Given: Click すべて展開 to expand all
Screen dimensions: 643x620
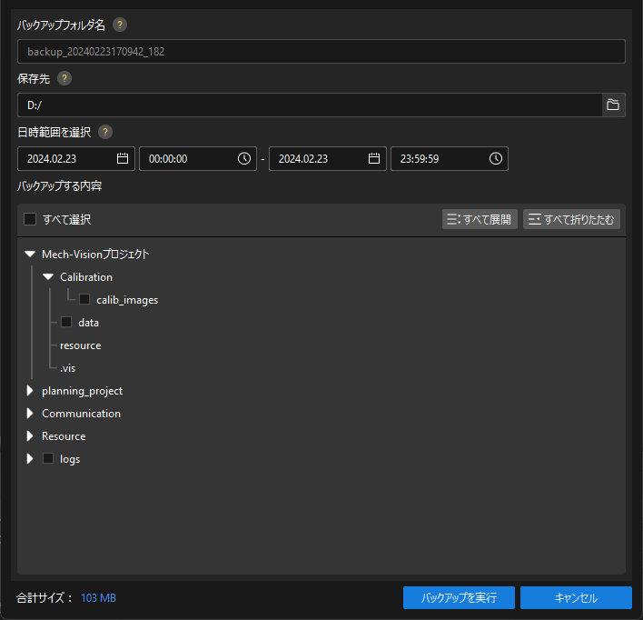Looking at the screenshot, I should pos(480,219).
